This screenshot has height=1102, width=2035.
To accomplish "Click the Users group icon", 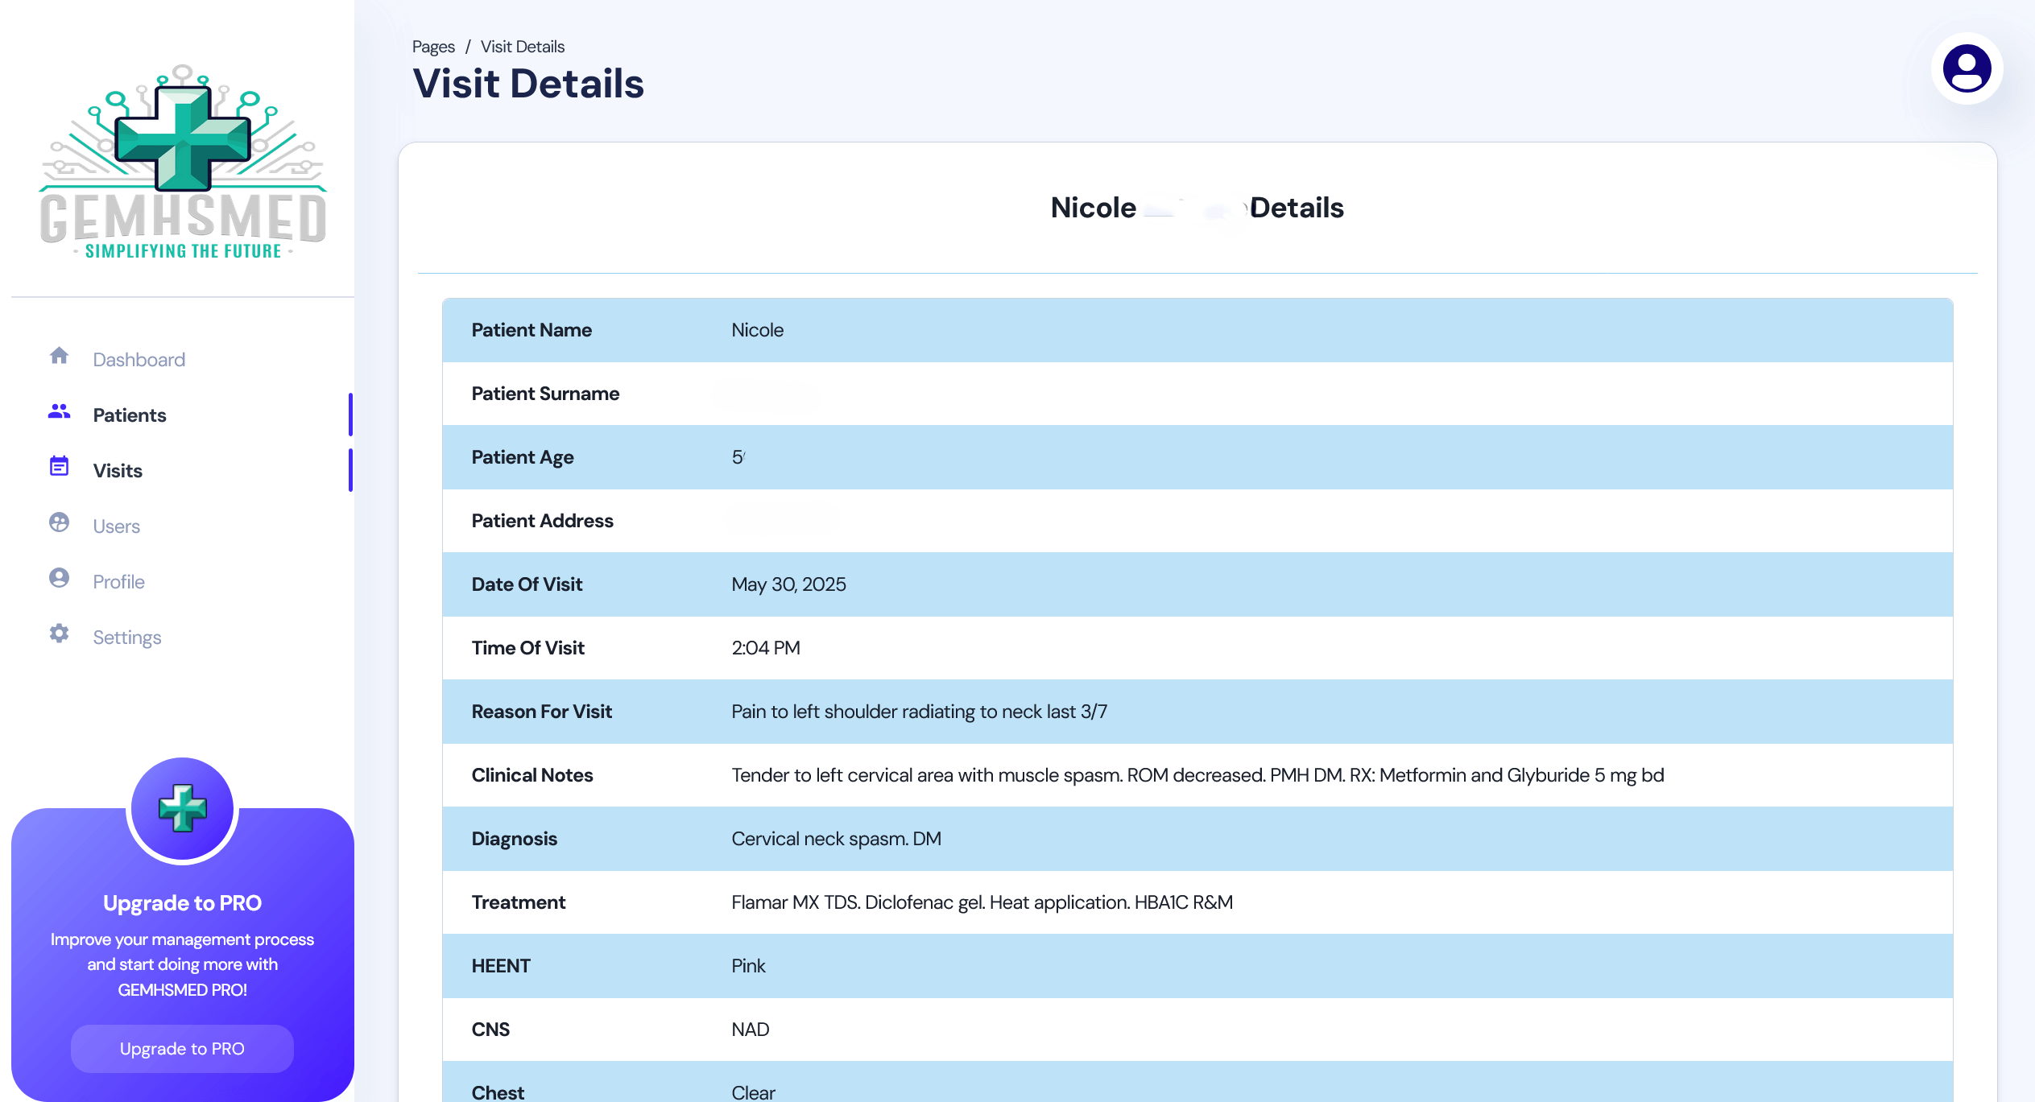I will click(60, 522).
